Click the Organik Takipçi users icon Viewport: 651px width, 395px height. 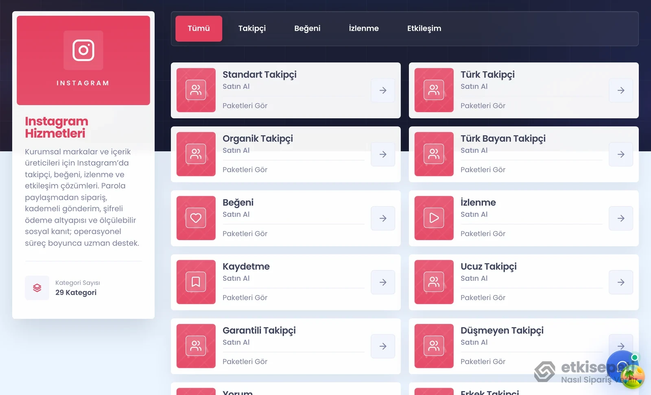pos(196,154)
